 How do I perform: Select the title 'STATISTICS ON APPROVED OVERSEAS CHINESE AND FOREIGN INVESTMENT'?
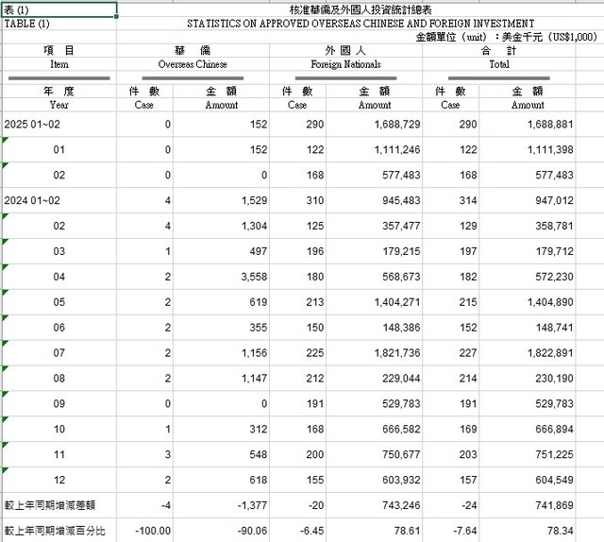[361, 24]
